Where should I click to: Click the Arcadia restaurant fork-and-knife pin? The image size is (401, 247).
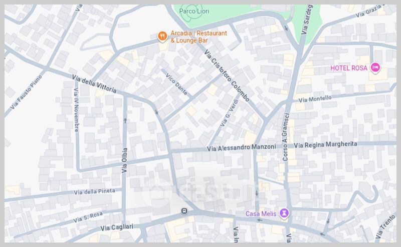pos(162,36)
